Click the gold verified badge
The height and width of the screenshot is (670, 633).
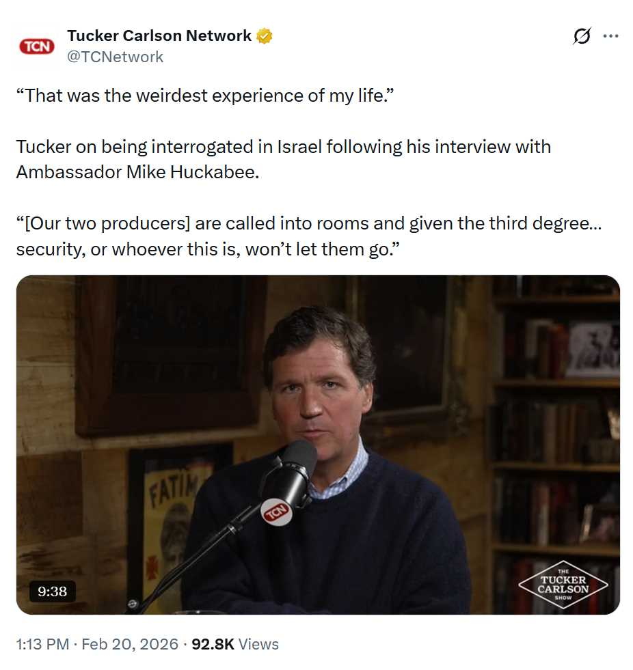(265, 36)
